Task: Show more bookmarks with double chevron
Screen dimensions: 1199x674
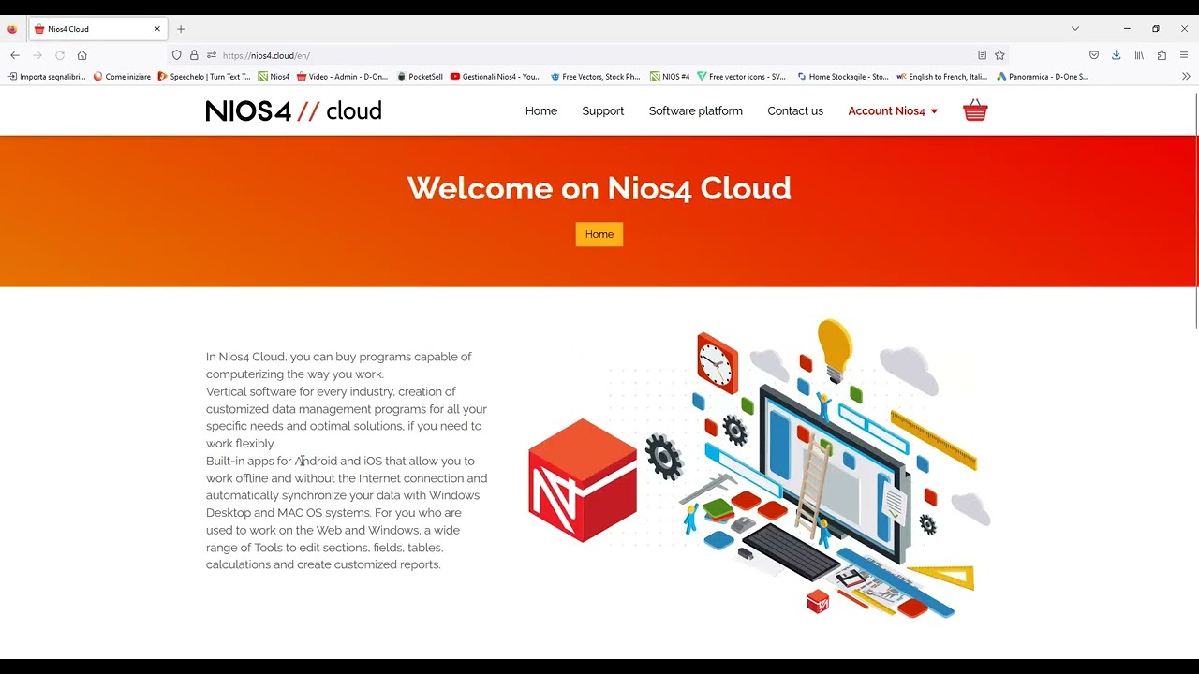Action: (1186, 77)
